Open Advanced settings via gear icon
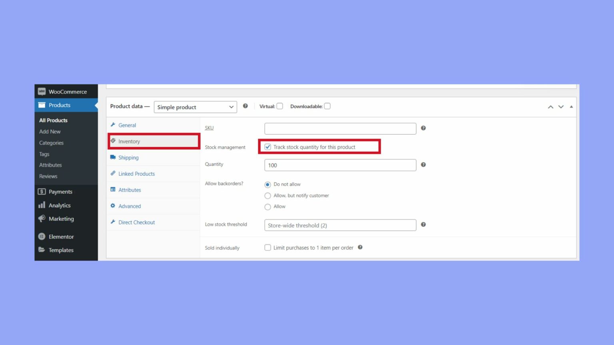614x345 pixels. (x=113, y=206)
